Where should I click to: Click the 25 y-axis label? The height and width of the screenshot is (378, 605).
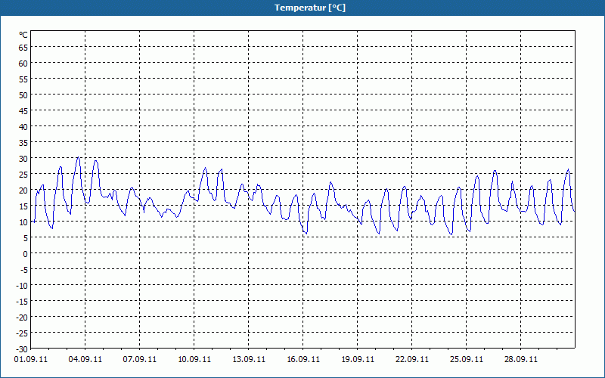[23, 175]
